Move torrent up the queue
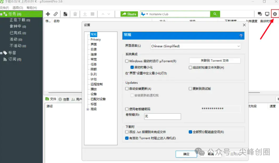 pos(103,14)
